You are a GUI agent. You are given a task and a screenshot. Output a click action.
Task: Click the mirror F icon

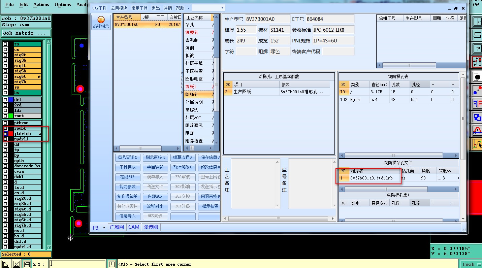pos(477,103)
